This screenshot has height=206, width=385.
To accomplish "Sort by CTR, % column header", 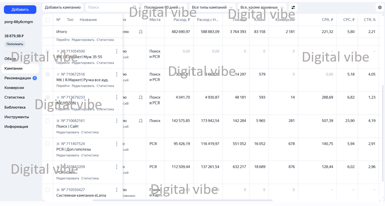I will [370, 20].
